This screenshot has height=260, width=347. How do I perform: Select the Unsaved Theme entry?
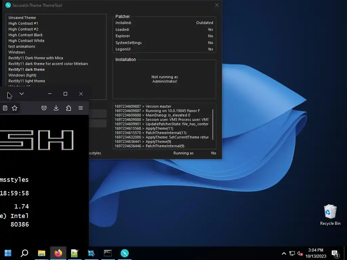coord(22,18)
